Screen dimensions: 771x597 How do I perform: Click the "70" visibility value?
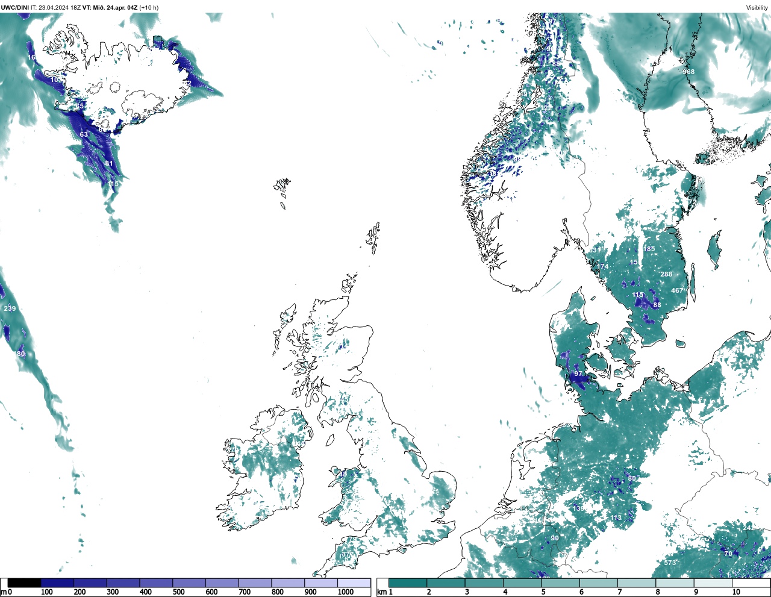728,554
